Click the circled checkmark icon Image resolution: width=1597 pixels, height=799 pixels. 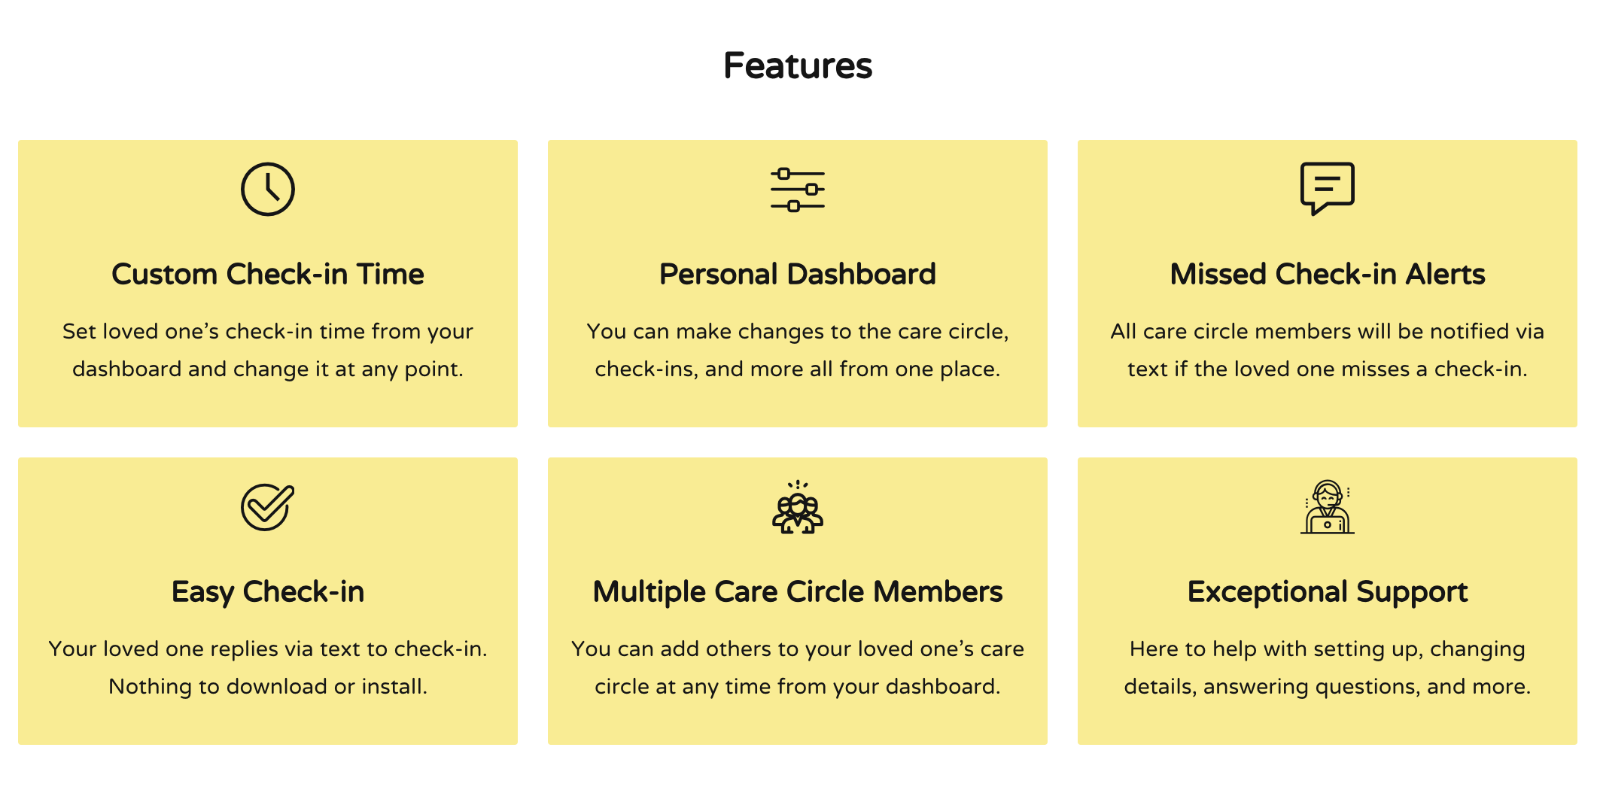click(267, 507)
